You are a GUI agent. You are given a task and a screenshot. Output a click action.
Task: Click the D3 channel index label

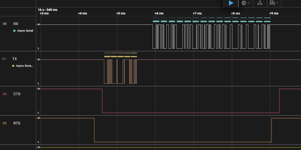pos(5,123)
